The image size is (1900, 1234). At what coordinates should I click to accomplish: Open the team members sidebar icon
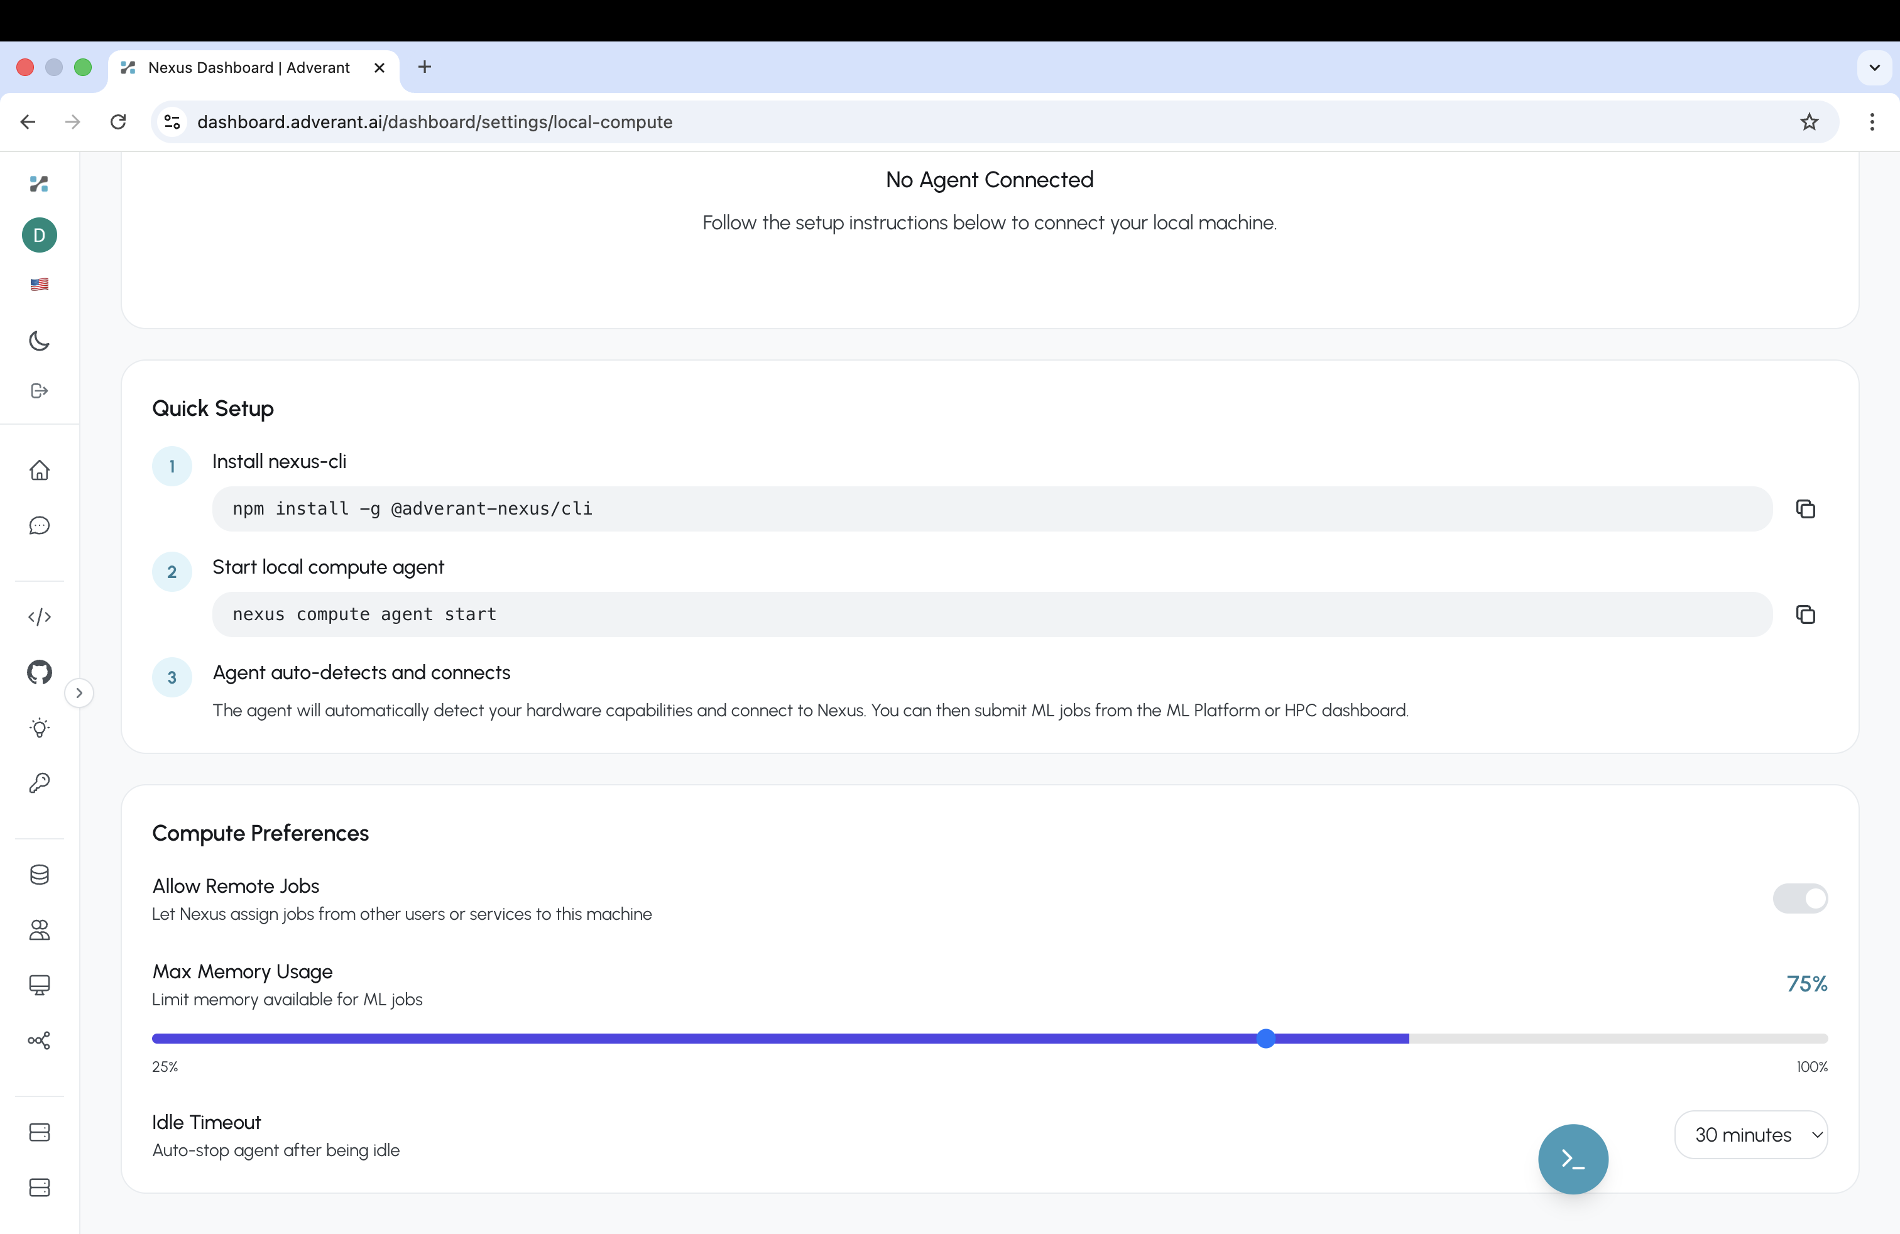[38, 930]
